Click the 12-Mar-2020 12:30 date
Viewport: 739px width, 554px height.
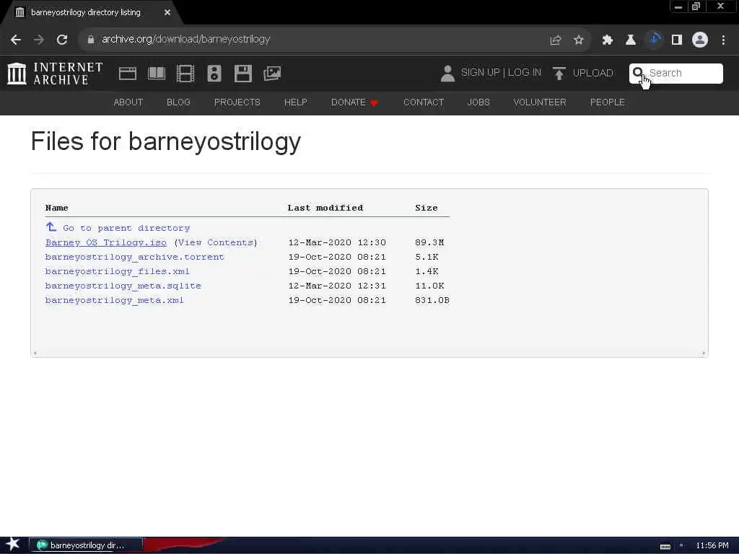337,242
